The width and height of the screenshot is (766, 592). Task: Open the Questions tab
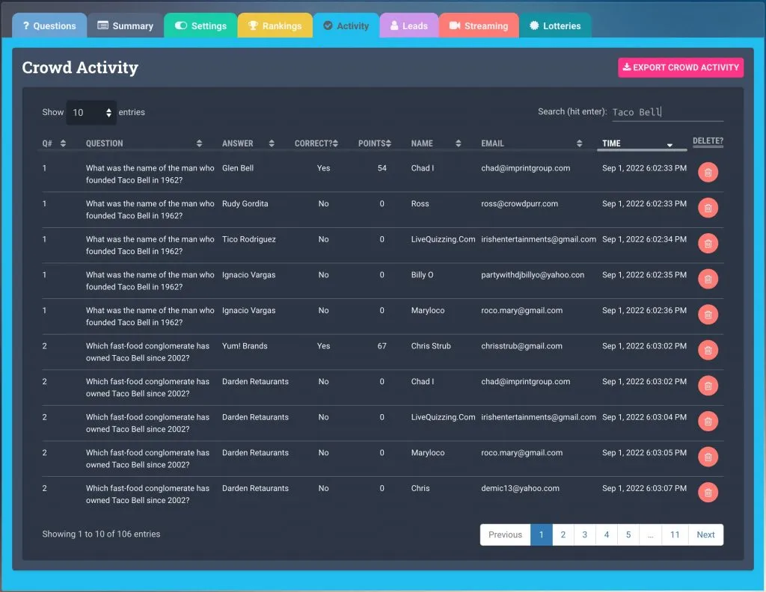[49, 26]
